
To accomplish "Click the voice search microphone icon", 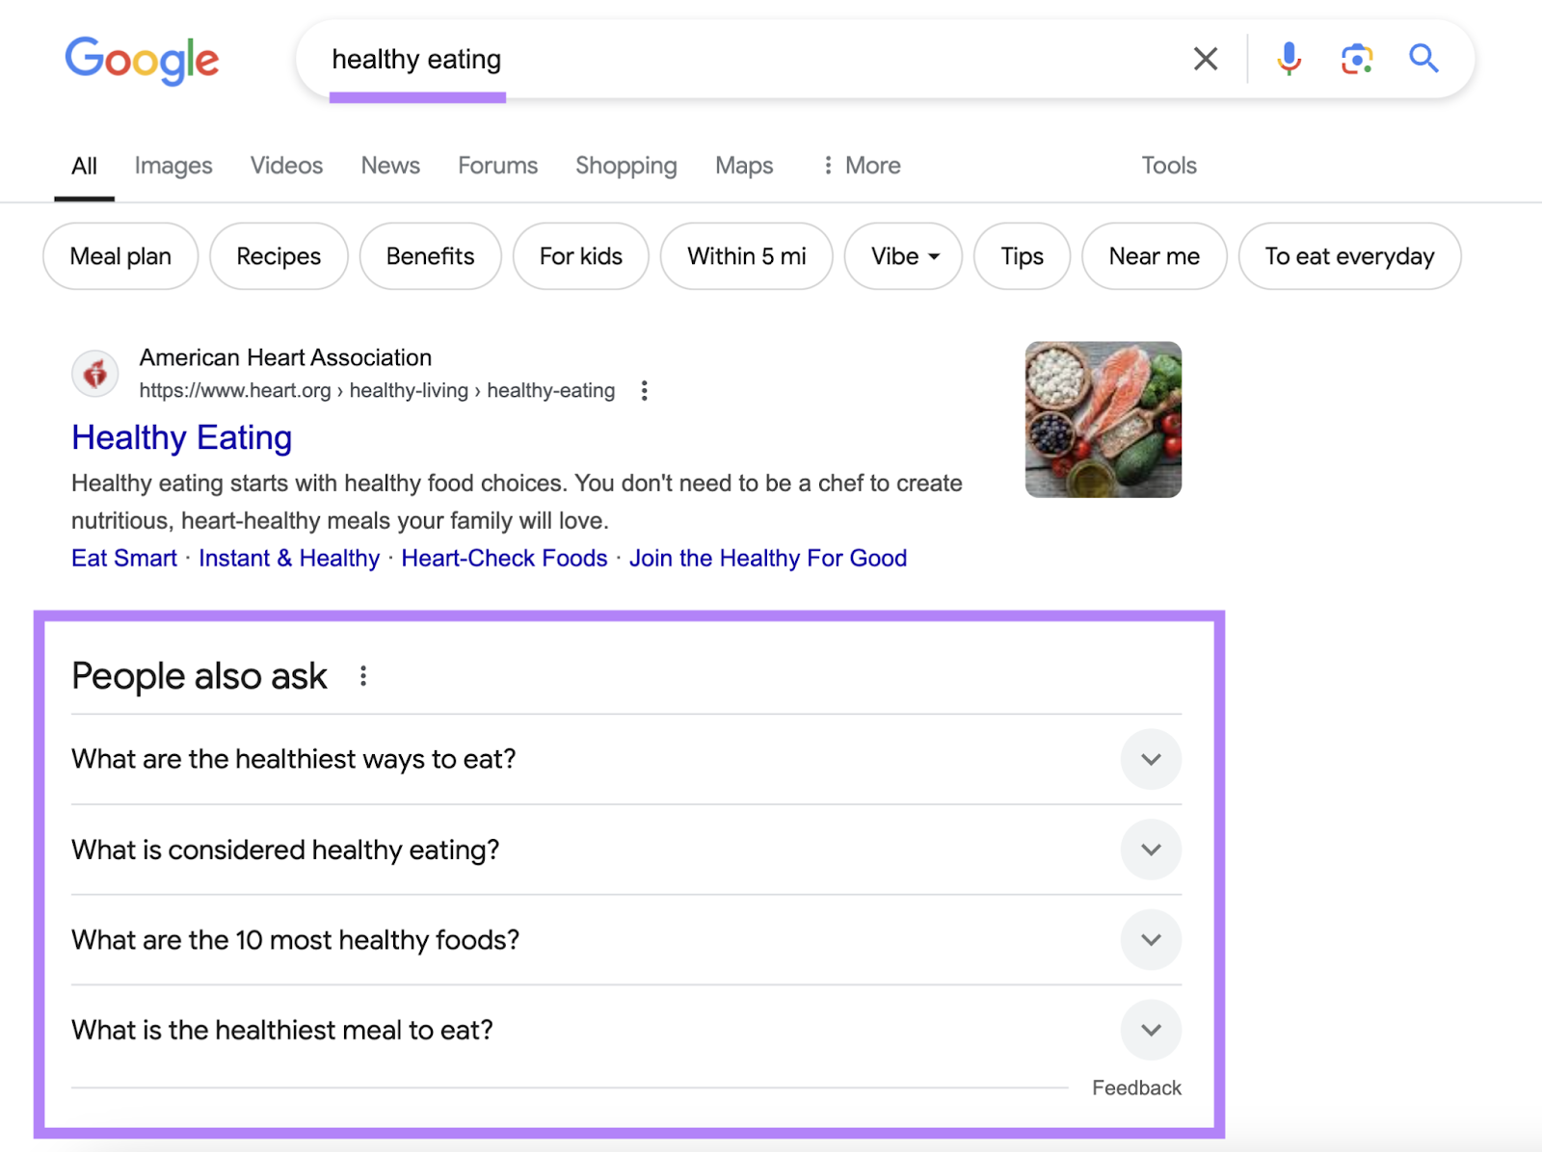I will tap(1288, 59).
